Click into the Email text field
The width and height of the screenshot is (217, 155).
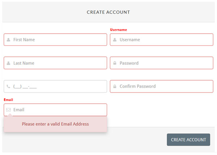coord(58,110)
